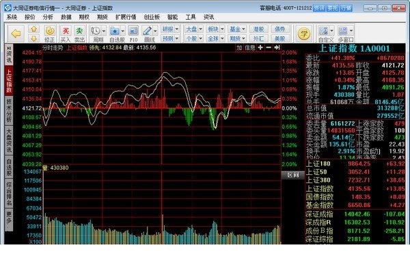
Task: Open the 分析 menu
Action: [x=48, y=17]
